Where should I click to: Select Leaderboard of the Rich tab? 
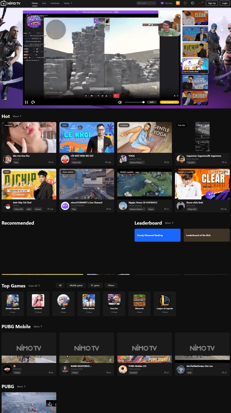(x=207, y=235)
